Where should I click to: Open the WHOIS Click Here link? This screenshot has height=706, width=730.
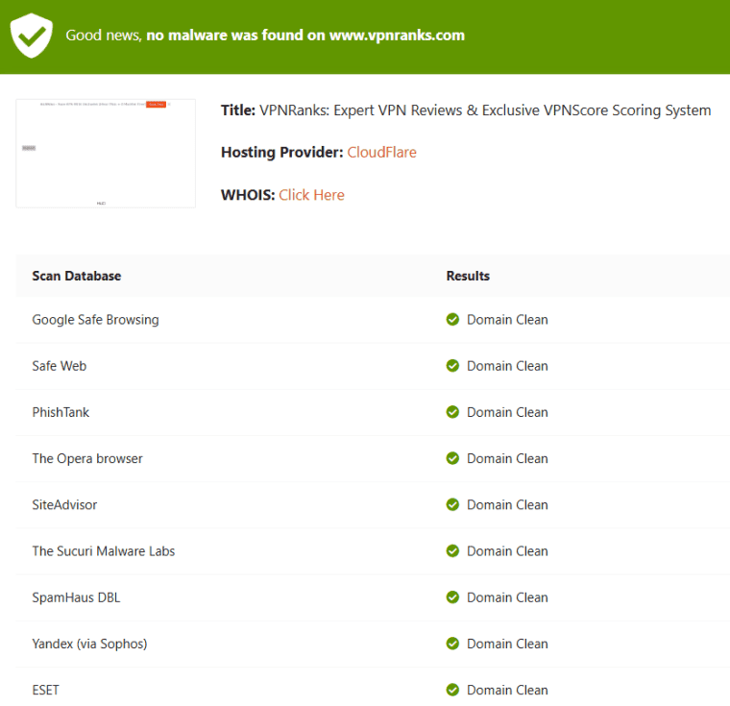pyautogui.click(x=311, y=195)
